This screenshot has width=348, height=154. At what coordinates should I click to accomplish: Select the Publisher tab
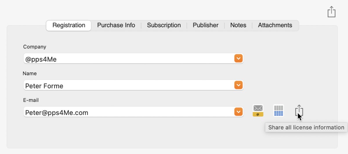pyautogui.click(x=206, y=25)
